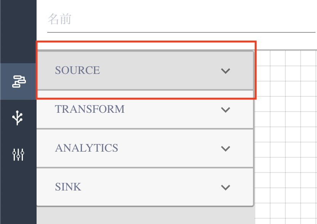Expand the ANALYTICS section chevron
This screenshot has width=317, height=224.
(226, 148)
